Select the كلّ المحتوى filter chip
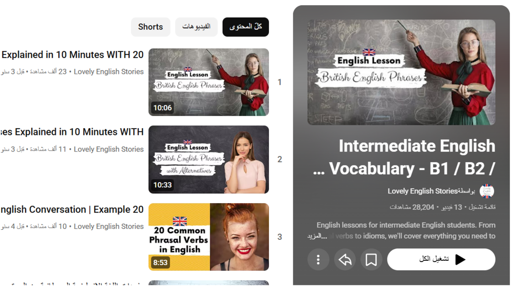 click(246, 27)
